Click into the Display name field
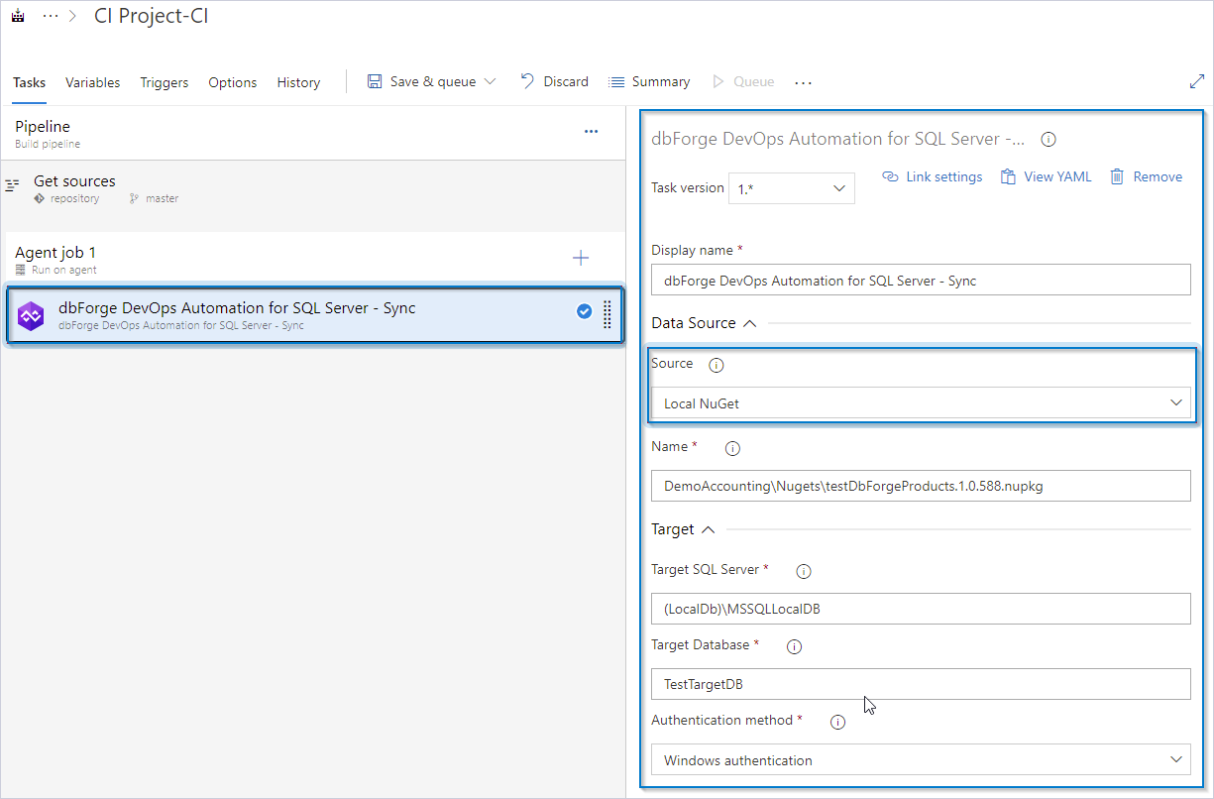The width and height of the screenshot is (1214, 799). click(921, 280)
